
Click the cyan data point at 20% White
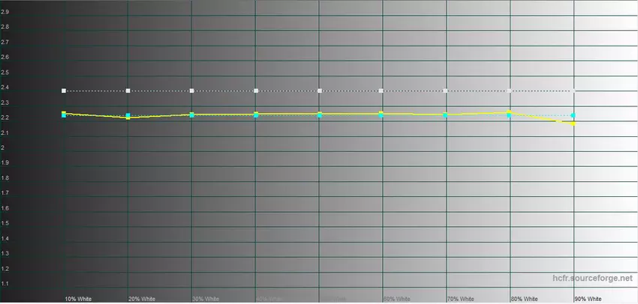tap(128, 116)
